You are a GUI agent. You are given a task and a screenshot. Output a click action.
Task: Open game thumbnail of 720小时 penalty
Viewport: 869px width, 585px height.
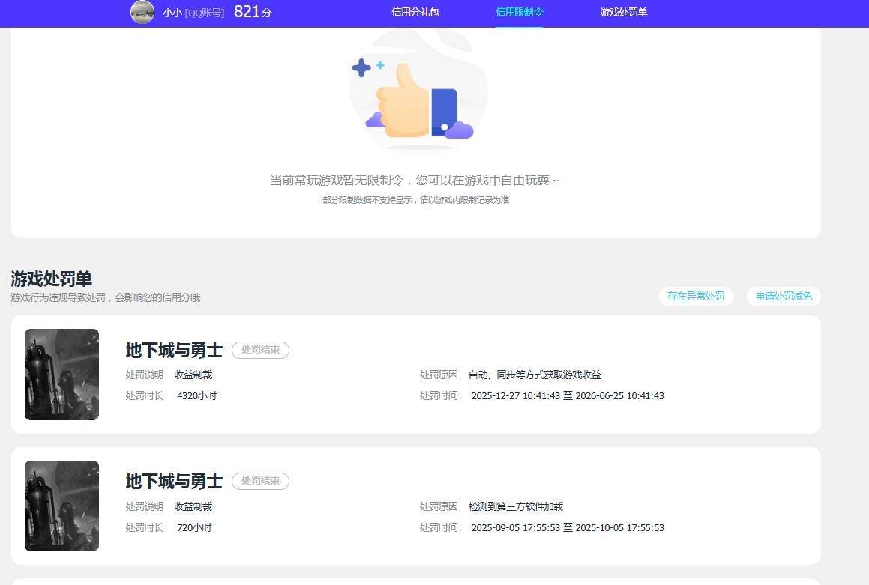click(62, 506)
